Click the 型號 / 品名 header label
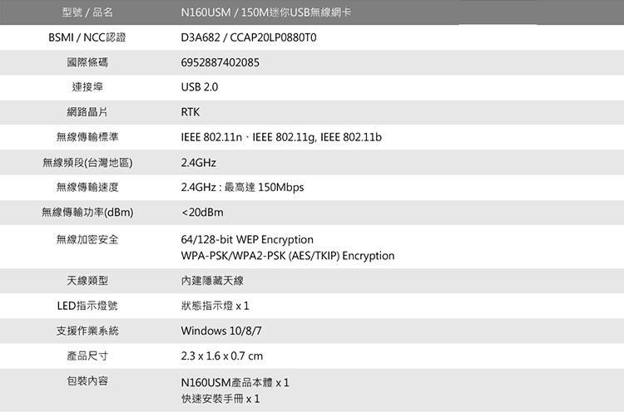Screen dimensions: 624x412 coord(87,12)
